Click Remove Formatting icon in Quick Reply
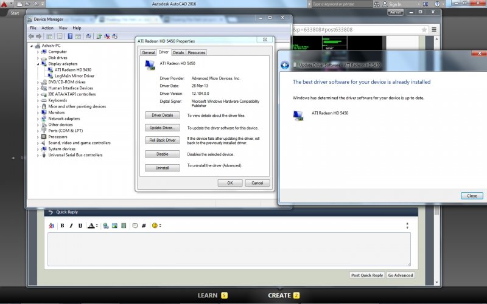The image size is (487, 304). (51, 226)
